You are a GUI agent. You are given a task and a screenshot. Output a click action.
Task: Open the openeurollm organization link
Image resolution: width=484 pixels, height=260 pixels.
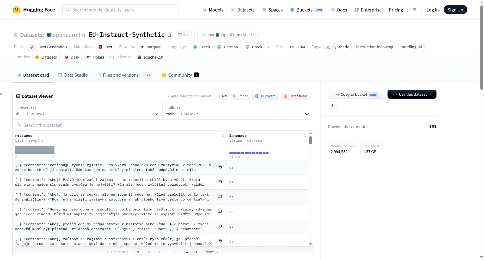[69, 35]
